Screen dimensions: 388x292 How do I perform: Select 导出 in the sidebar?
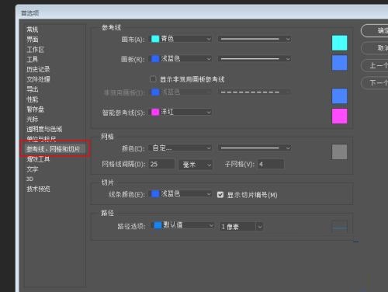point(33,89)
